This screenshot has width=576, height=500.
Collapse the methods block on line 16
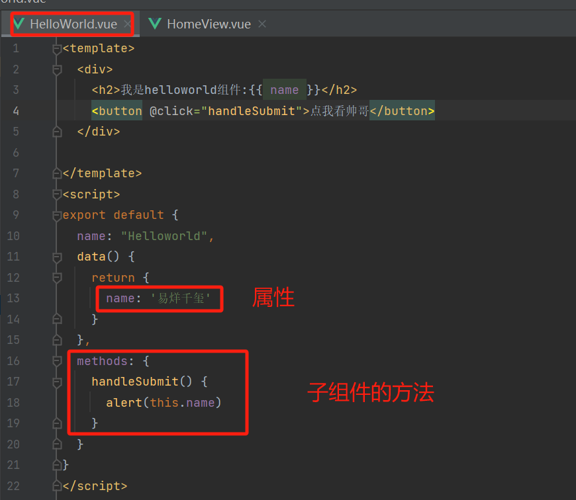click(57, 361)
